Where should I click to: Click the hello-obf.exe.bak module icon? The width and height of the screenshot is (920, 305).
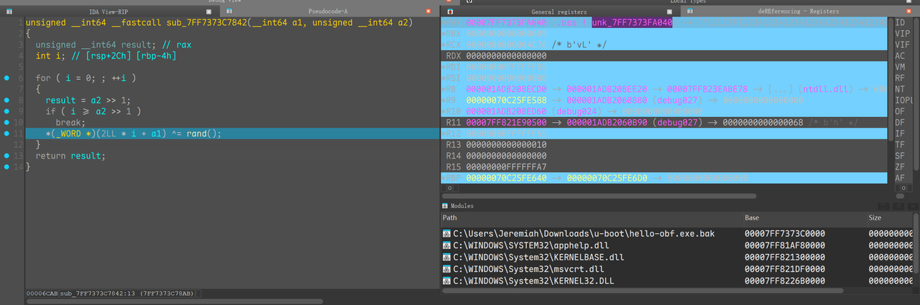click(447, 234)
